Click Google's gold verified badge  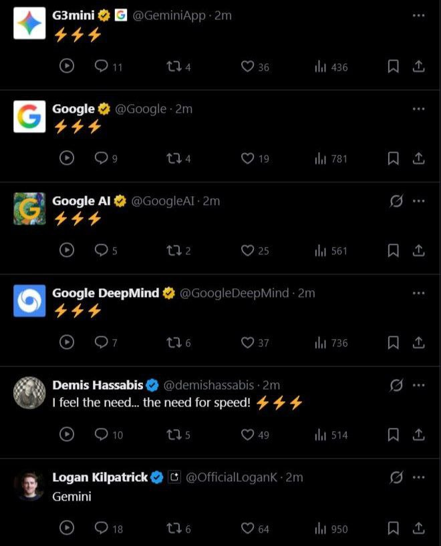tap(102, 109)
